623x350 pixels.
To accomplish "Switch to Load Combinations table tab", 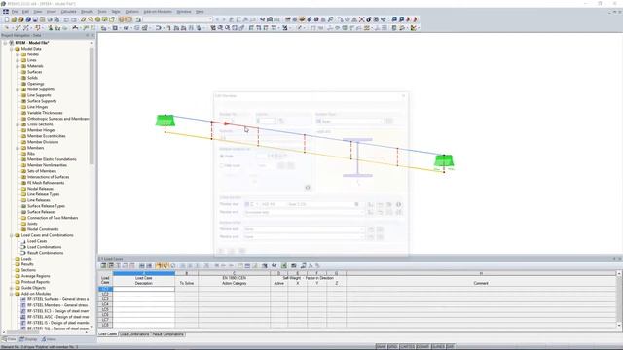I will coord(134,334).
